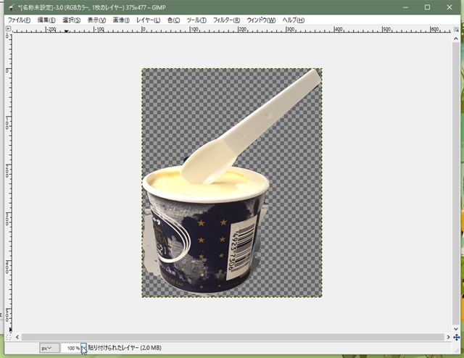Click the vertical scrollbar down arrow

[455, 329]
